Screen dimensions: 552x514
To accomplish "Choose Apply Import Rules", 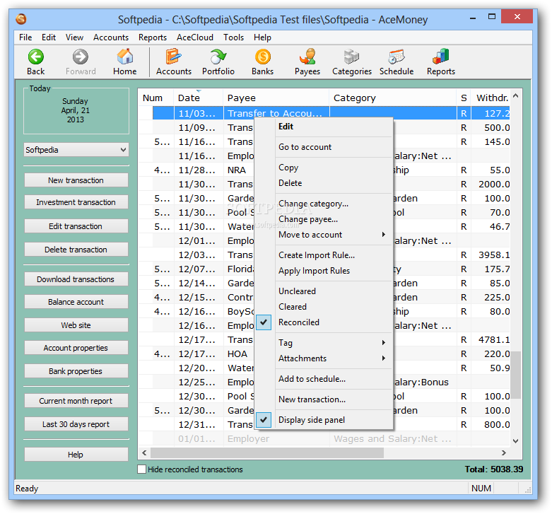I will pyautogui.click(x=323, y=270).
